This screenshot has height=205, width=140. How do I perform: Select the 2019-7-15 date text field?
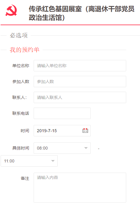62,131
